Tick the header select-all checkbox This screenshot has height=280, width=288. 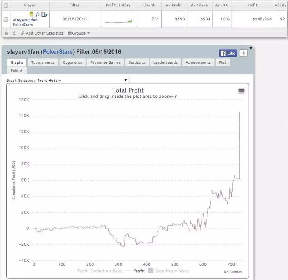pos(6,5)
